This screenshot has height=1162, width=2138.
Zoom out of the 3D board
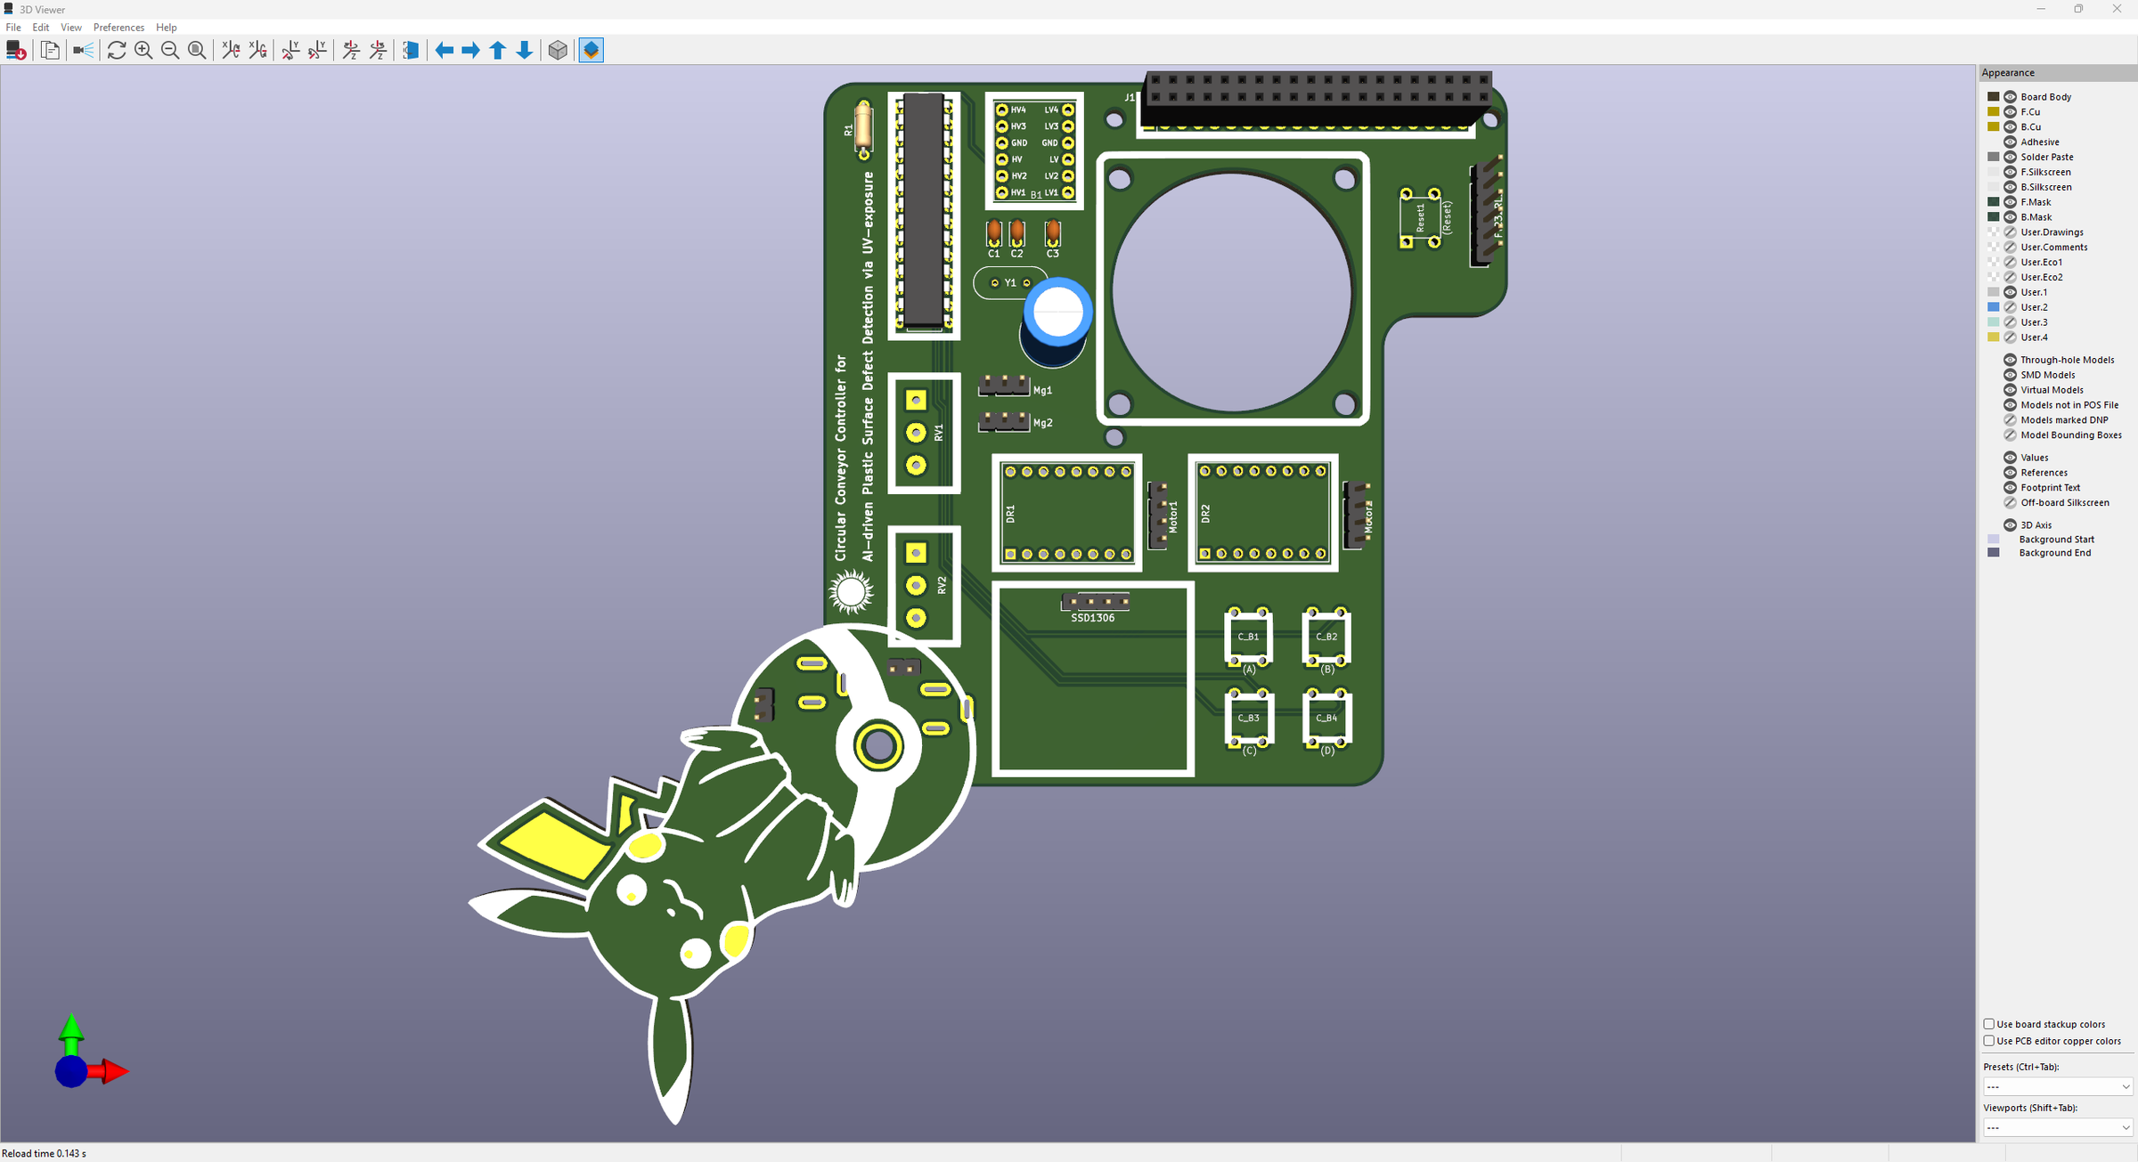[x=170, y=51]
